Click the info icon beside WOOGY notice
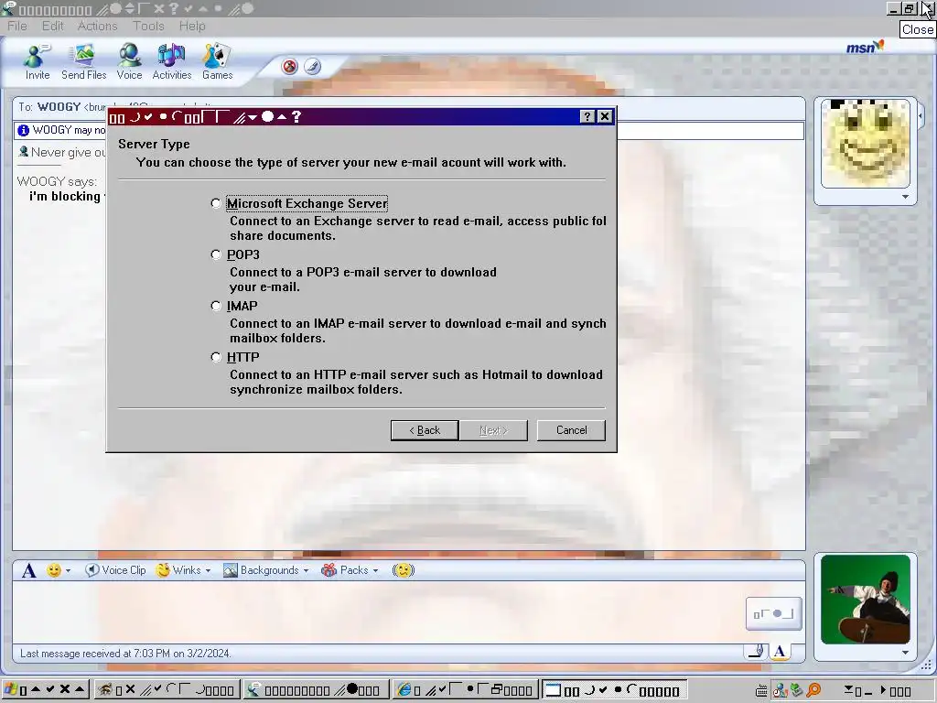This screenshot has height=703, width=937. [23, 130]
